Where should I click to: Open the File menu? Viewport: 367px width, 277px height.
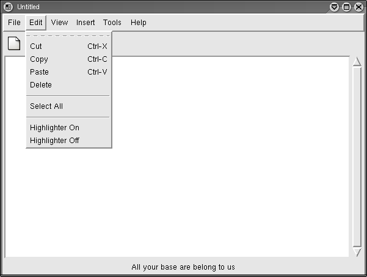coord(14,23)
